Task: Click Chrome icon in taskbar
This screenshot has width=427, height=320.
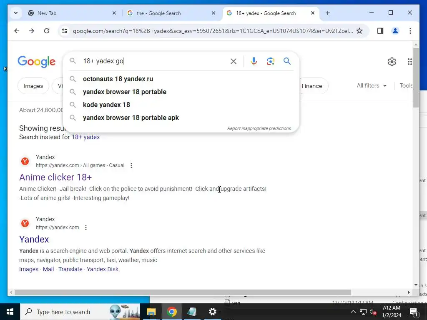Action: coord(171,312)
